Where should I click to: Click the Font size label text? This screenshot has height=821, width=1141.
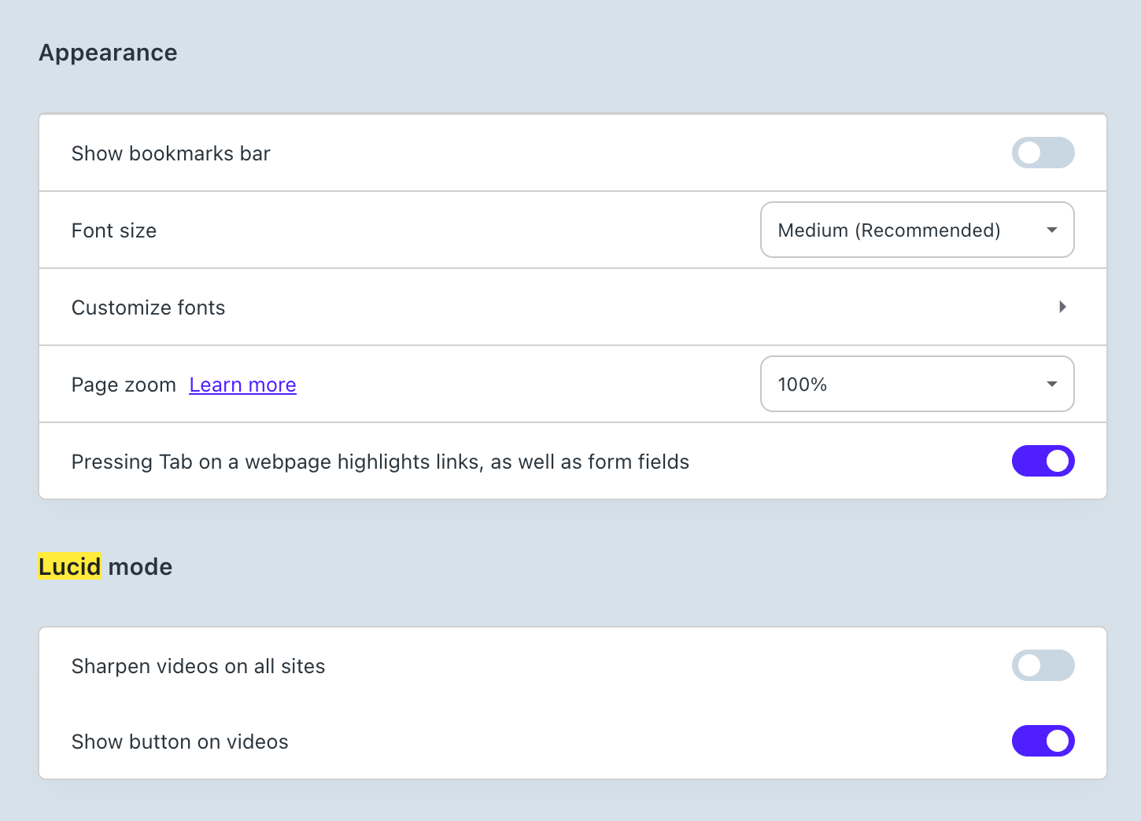[x=114, y=230]
